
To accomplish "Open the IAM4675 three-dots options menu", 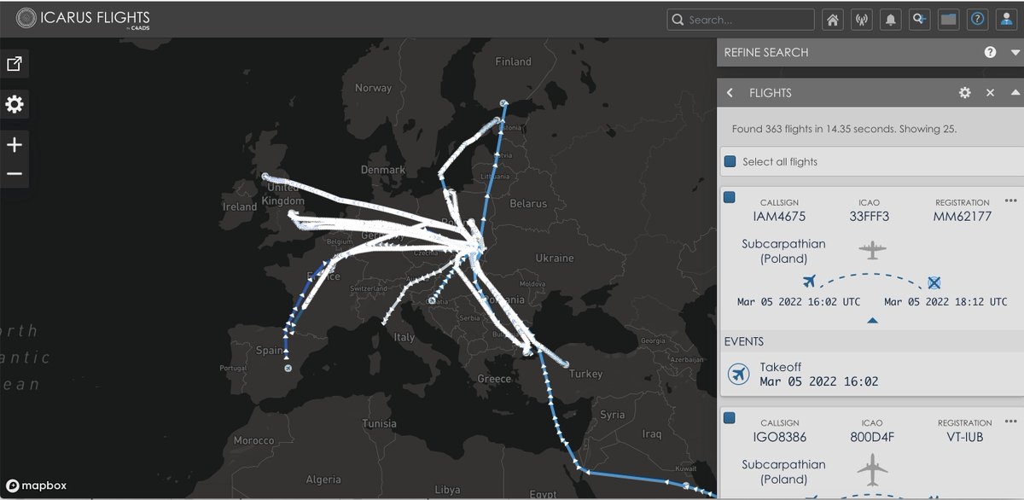I will (x=1011, y=201).
